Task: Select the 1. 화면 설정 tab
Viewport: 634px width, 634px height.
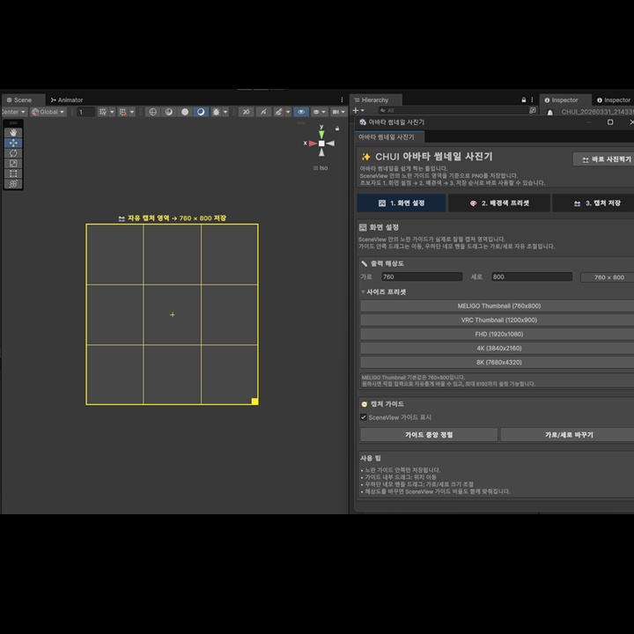Action: [x=402, y=203]
